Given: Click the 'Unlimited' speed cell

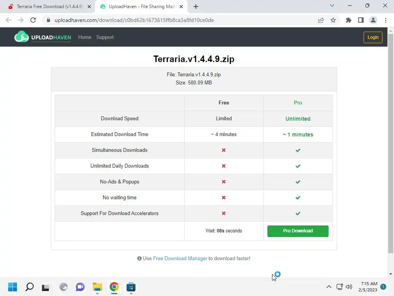Looking at the screenshot, I should [x=298, y=119].
